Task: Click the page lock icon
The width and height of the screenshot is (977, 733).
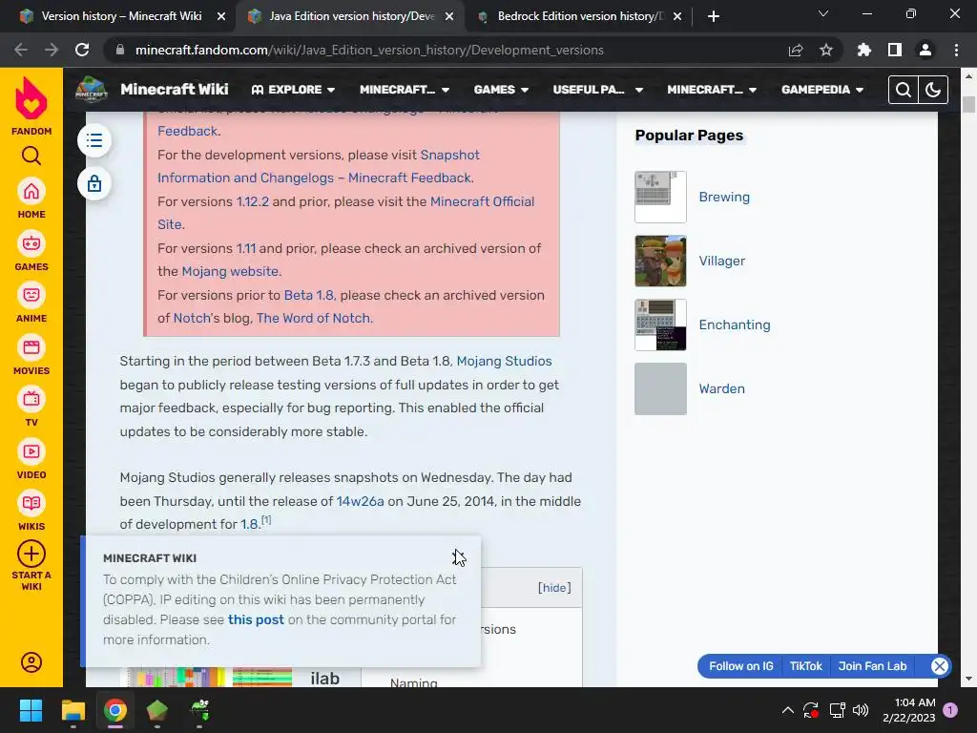Action: pyautogui.click(x=94, y=184)
